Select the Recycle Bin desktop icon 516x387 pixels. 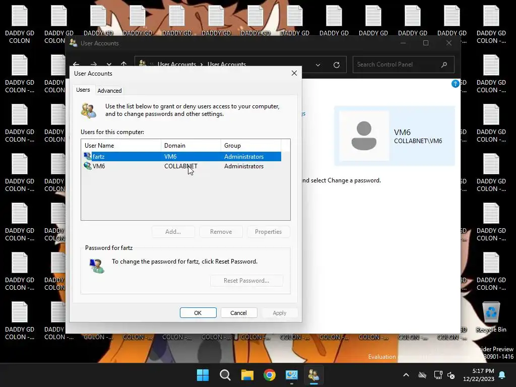tap(491, 317)
